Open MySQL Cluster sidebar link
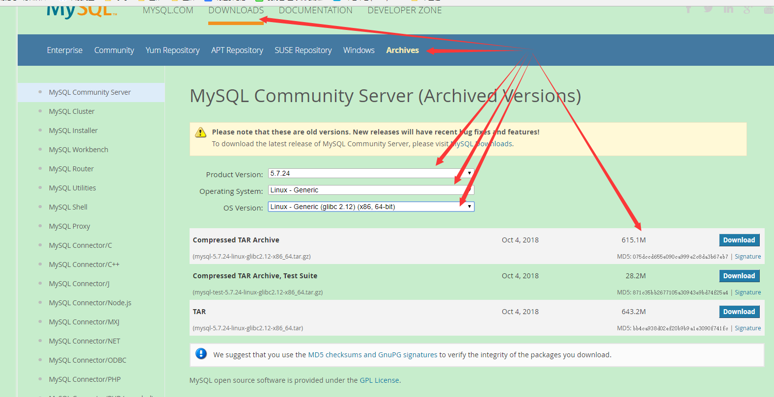This screenshot has height=397, width=774. (x=72, y=111)
